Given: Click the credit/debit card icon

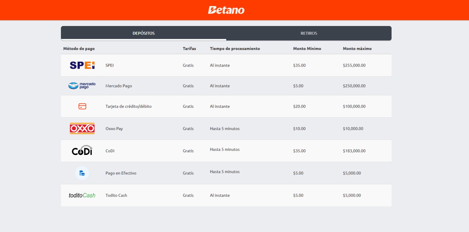Looking at the screenshot, I should [x=82, y=106].
